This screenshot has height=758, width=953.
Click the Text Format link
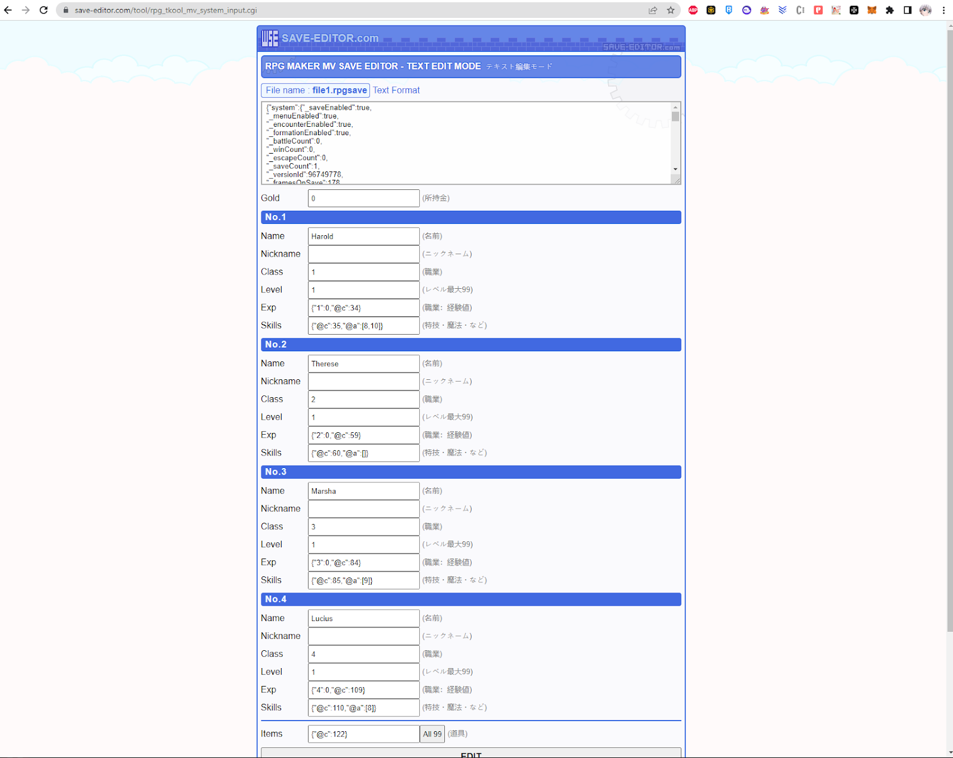(x=396, y=91)
